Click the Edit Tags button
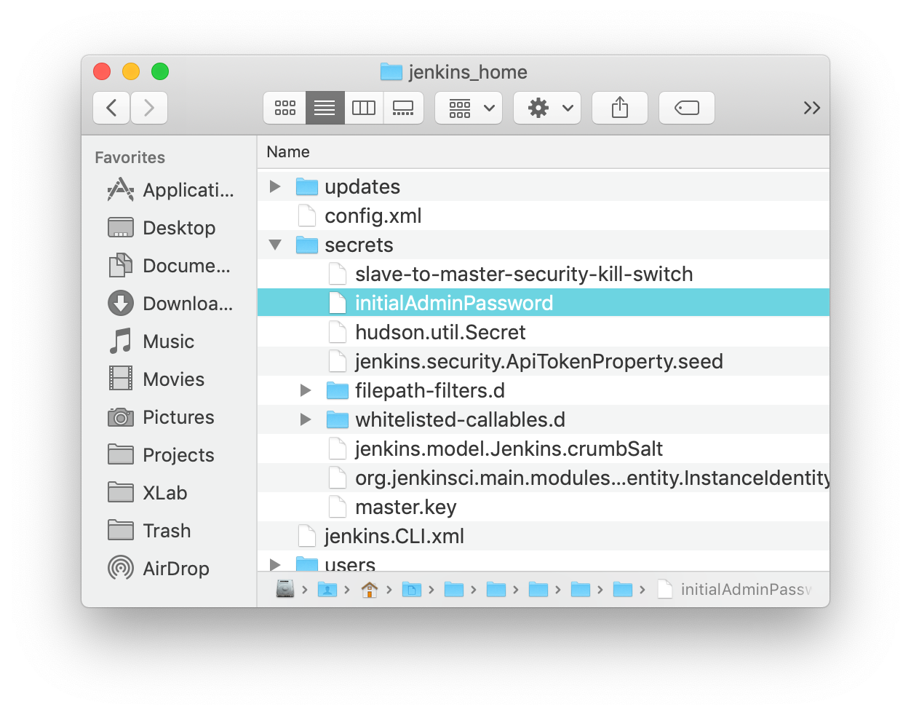Image resolution: width=911 pixels, height=715 pixels. pyautogui.click(x=687, y=108)
